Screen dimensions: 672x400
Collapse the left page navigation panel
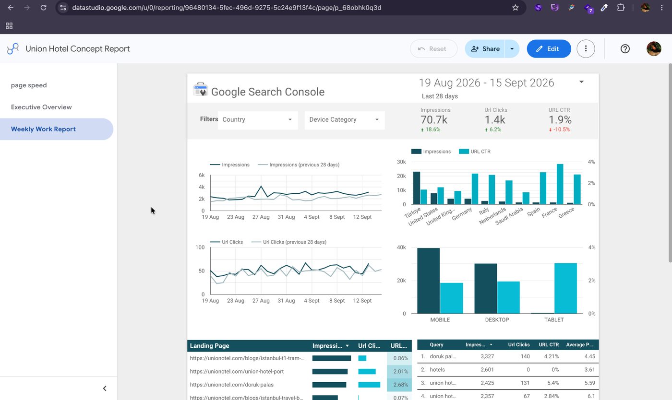105,388
